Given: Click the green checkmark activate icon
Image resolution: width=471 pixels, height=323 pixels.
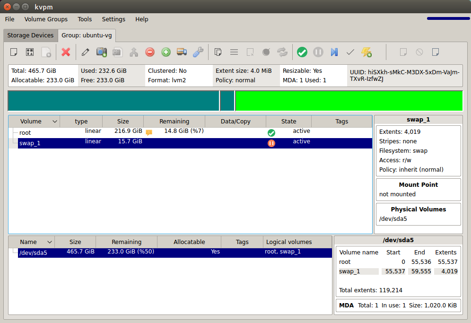Looking at the screenshot, I should (302, 52).
